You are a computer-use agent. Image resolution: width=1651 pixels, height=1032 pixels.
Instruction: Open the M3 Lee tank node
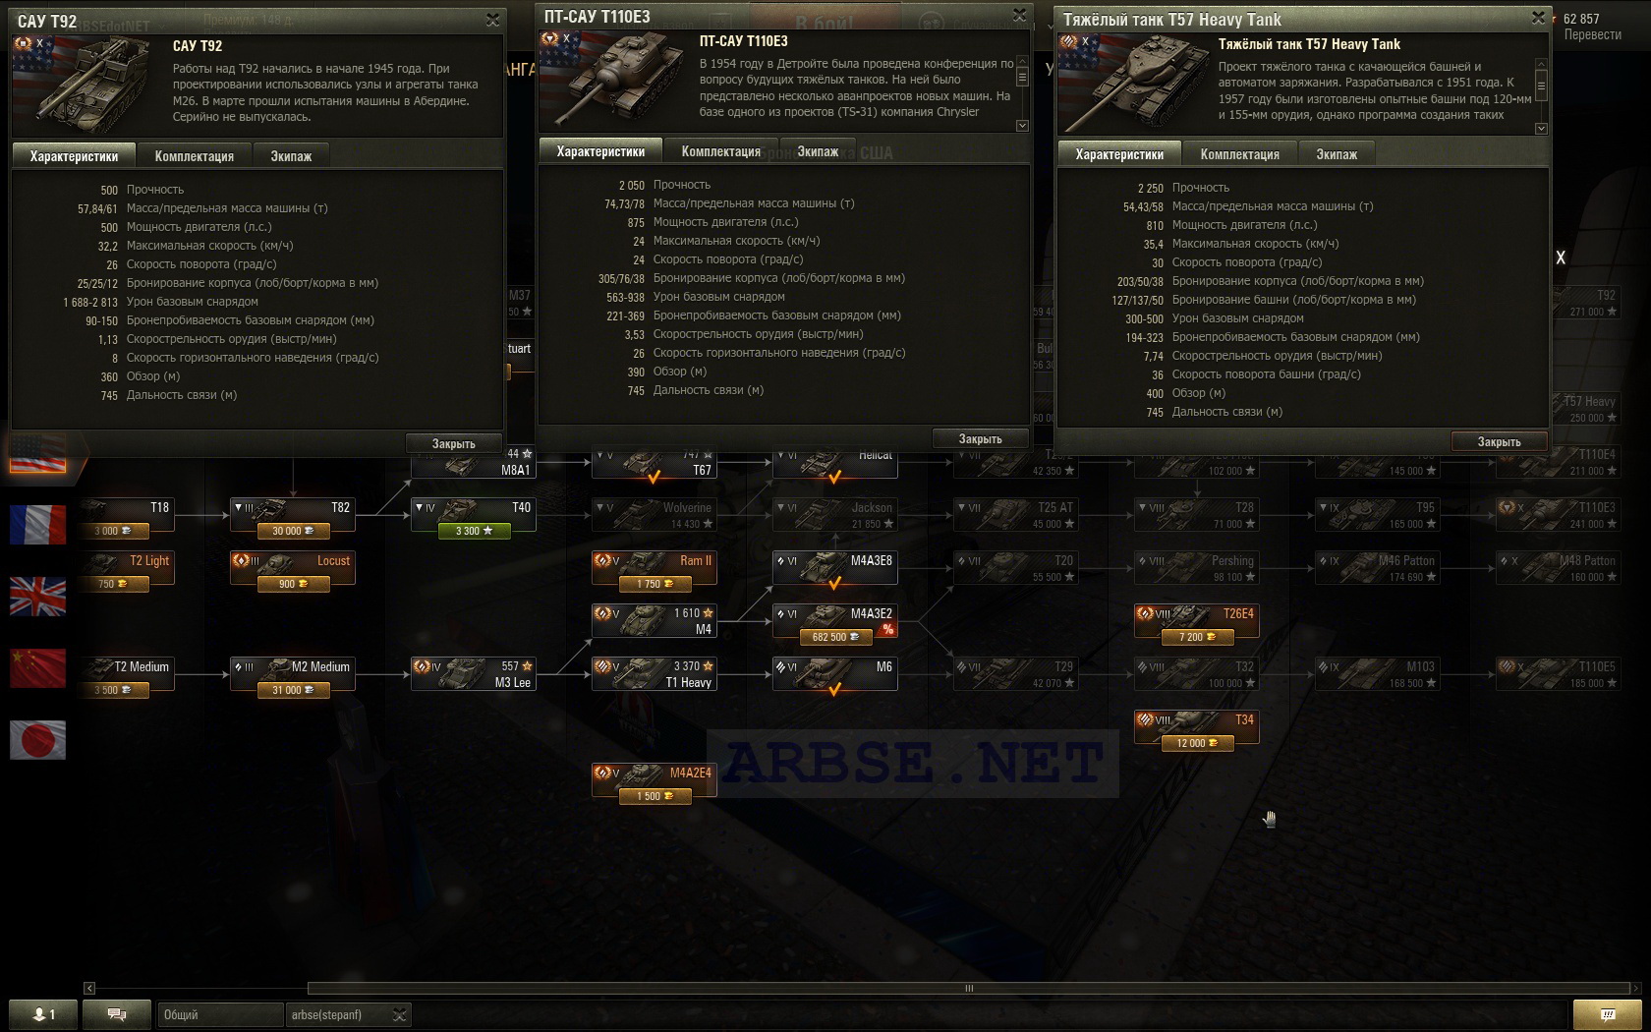[x=474, y=675]
